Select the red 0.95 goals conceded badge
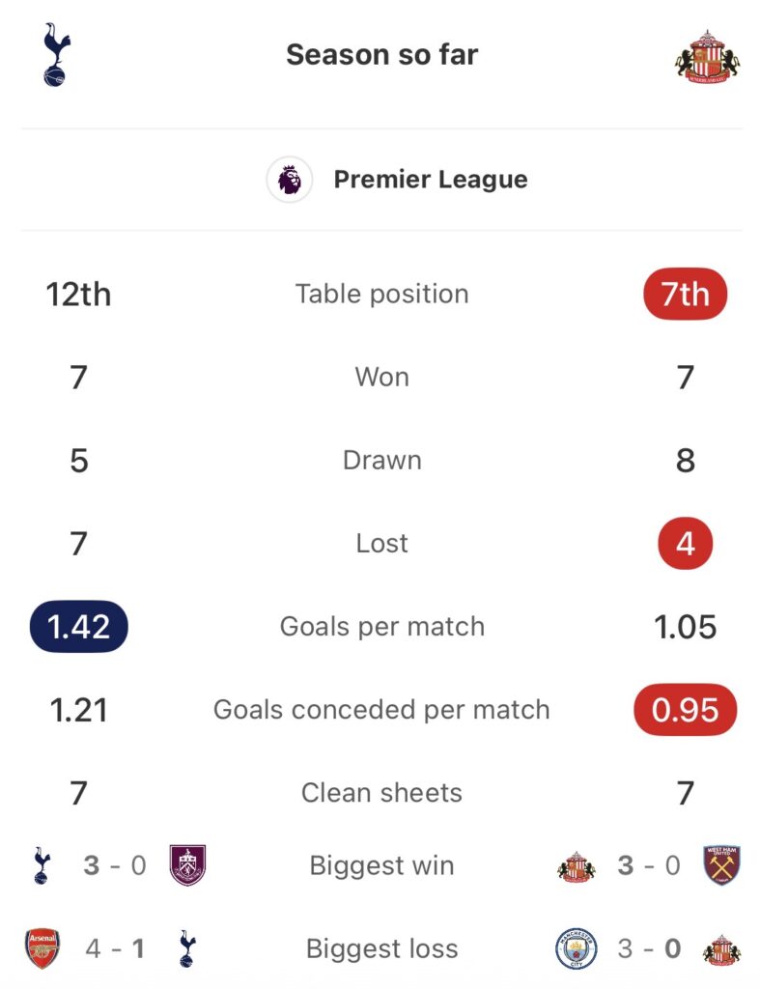This screenshot has width=760, height=989. pyautogui.click(x=683, y=709)
